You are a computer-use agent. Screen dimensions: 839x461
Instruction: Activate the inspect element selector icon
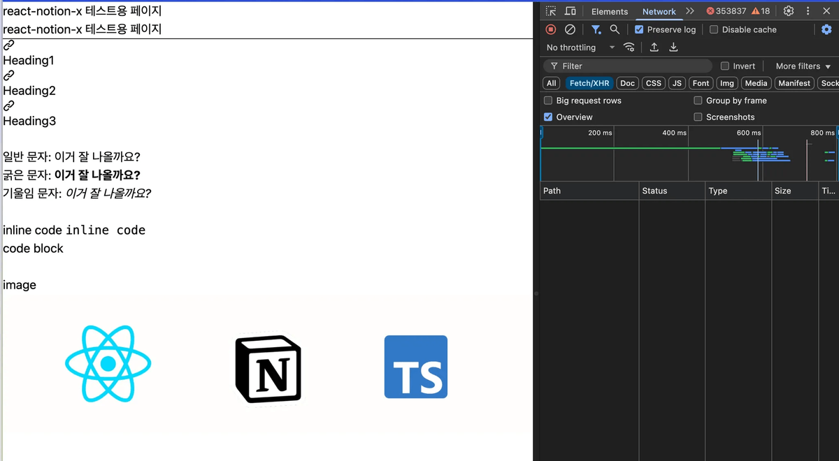[x=551, y=11]
